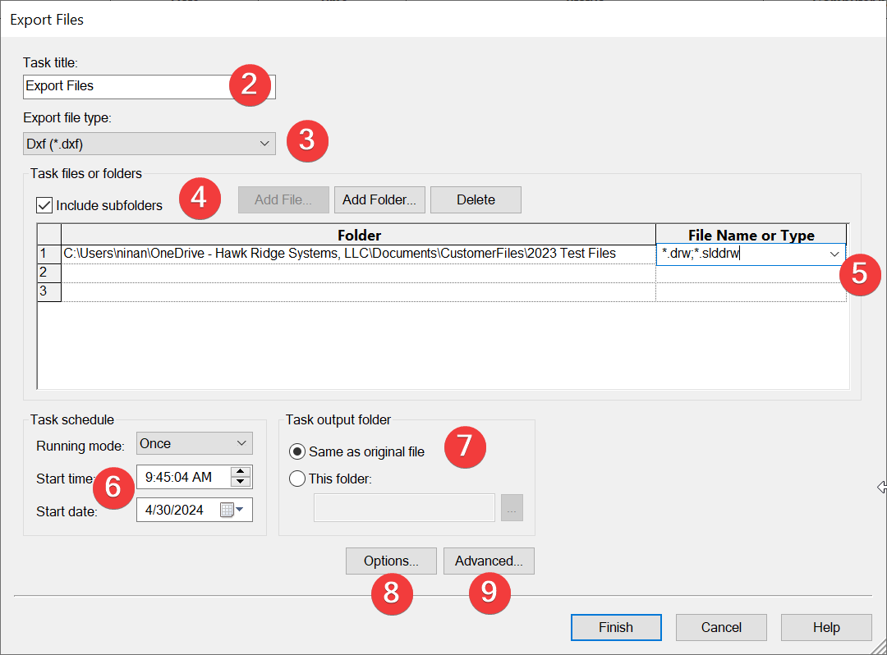
Task: Cancel the Export Files dialog
Action: 721,627
